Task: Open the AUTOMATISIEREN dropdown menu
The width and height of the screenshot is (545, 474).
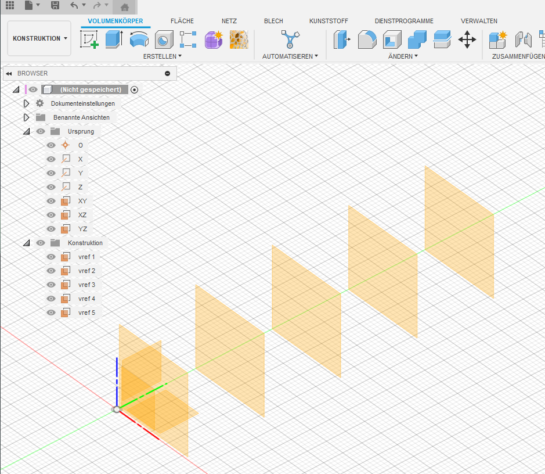Action: pyautogui.click(x=290, y=56)
